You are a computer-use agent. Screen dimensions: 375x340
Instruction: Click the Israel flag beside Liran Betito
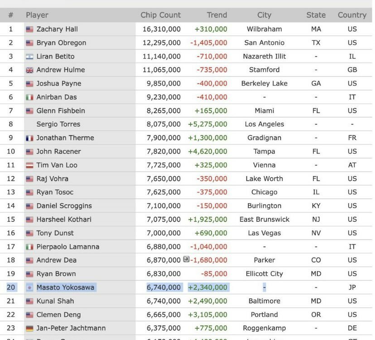pyautogui.click(x=29, y=57)
